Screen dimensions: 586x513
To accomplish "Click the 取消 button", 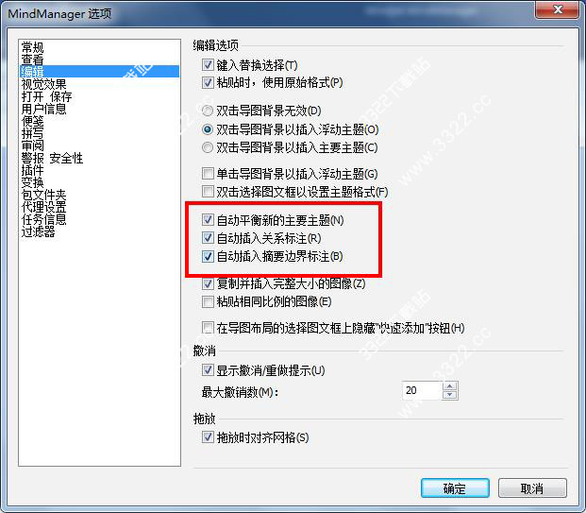I will click(532, 487).
